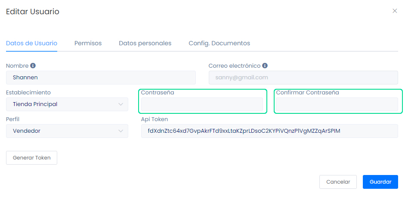Select the Datos de Usuario tab
Screen dimensions: 405x200
(x=31, y=43)
